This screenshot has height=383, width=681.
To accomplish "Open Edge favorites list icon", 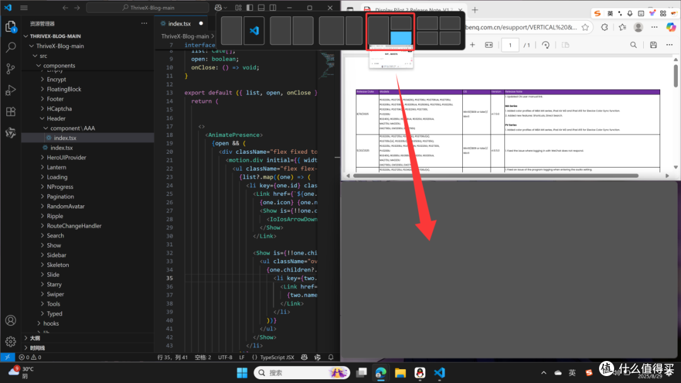I will (622, 27).
